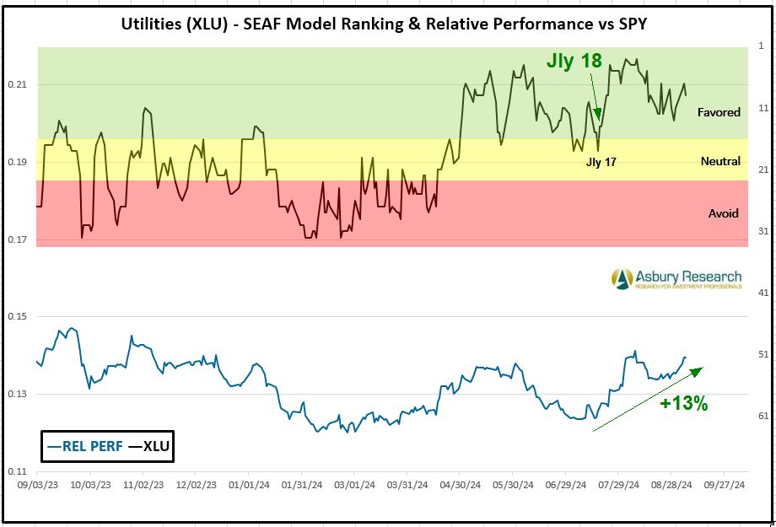Click the green upward trend arrow near +13%
This screenshot has width=776, height=527.
648,398
